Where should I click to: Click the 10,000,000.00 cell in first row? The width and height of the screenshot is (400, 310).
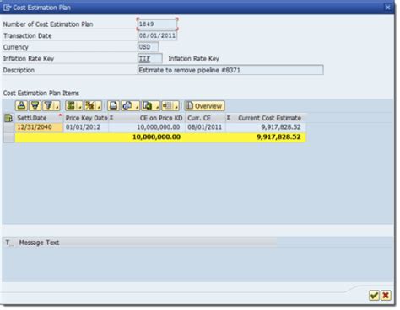pos(147,127)
